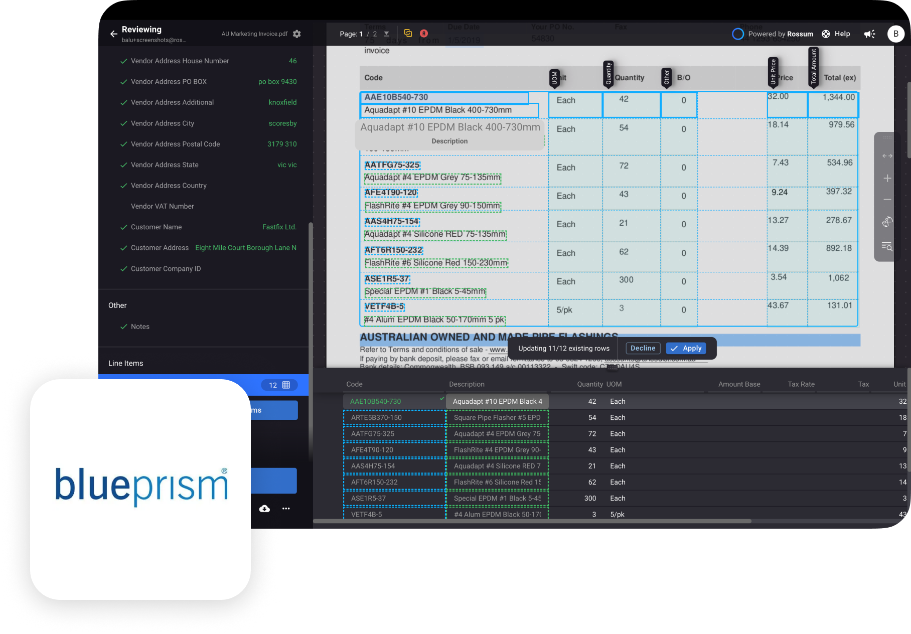Open the document search list icon
The width and height of the screenshot is (911, 634).
pyautogui.click(x=887, y=247)
